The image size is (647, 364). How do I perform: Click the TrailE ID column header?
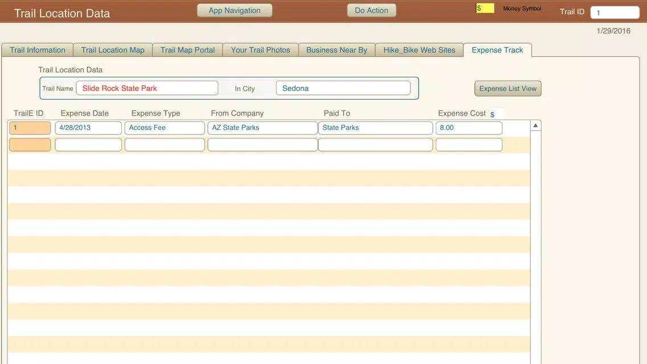[x=28, y=113]
